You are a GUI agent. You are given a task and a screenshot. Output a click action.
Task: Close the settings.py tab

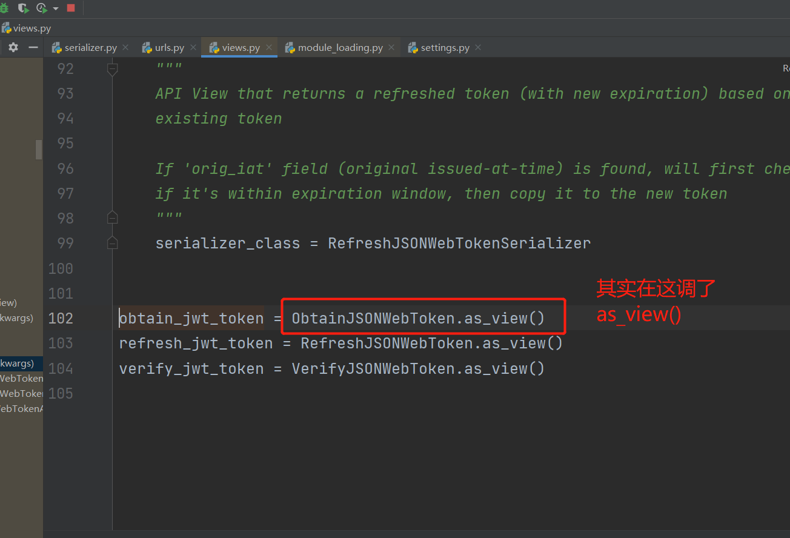(478, 47)
